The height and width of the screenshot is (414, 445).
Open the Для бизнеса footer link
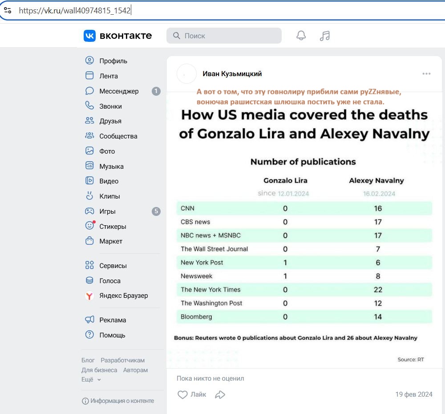pos(99,370)
